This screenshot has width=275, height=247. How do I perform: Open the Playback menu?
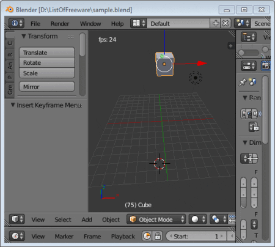(x=123, y=237)
